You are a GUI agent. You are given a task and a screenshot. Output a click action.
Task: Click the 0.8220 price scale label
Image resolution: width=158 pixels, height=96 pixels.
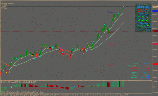(x=155, y=57)
